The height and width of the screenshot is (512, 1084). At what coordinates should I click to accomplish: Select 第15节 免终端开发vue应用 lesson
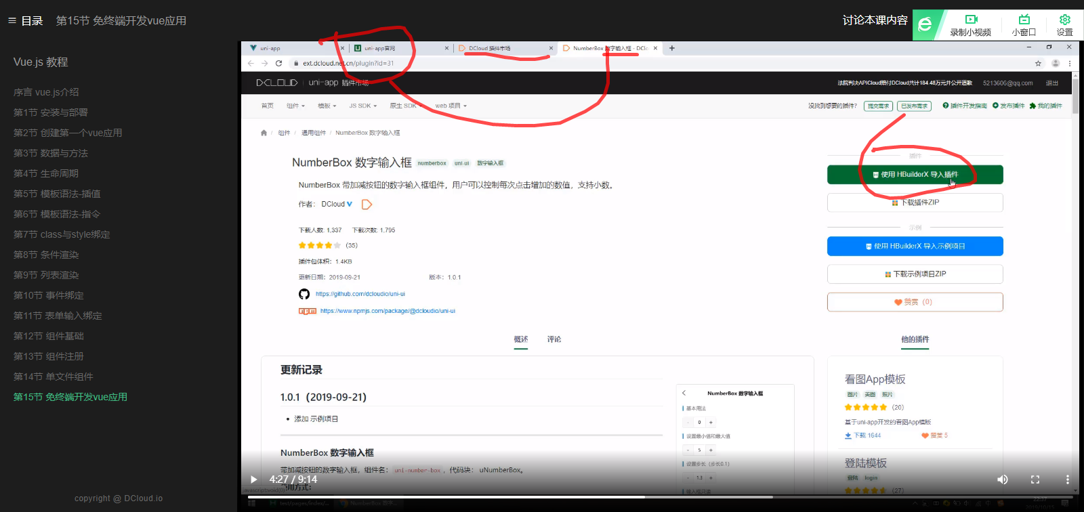pos(70,397)
